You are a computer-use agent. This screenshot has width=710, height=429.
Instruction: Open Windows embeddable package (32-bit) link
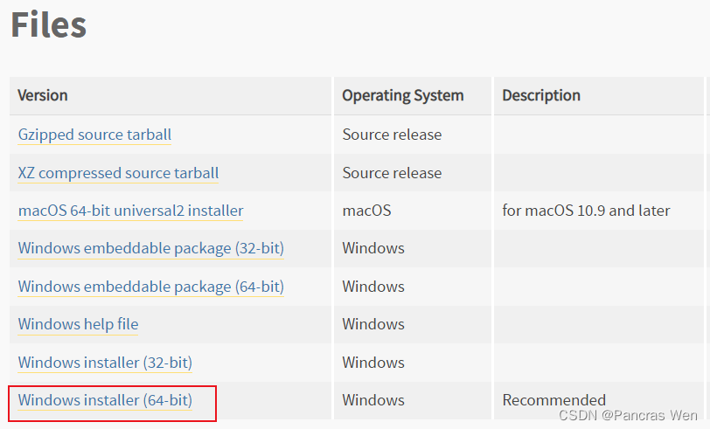click(150, 248)
